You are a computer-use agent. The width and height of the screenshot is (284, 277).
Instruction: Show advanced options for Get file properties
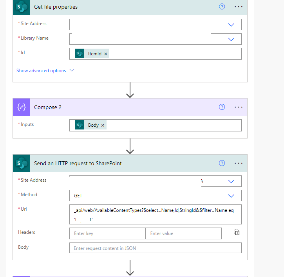click(45, 71)
